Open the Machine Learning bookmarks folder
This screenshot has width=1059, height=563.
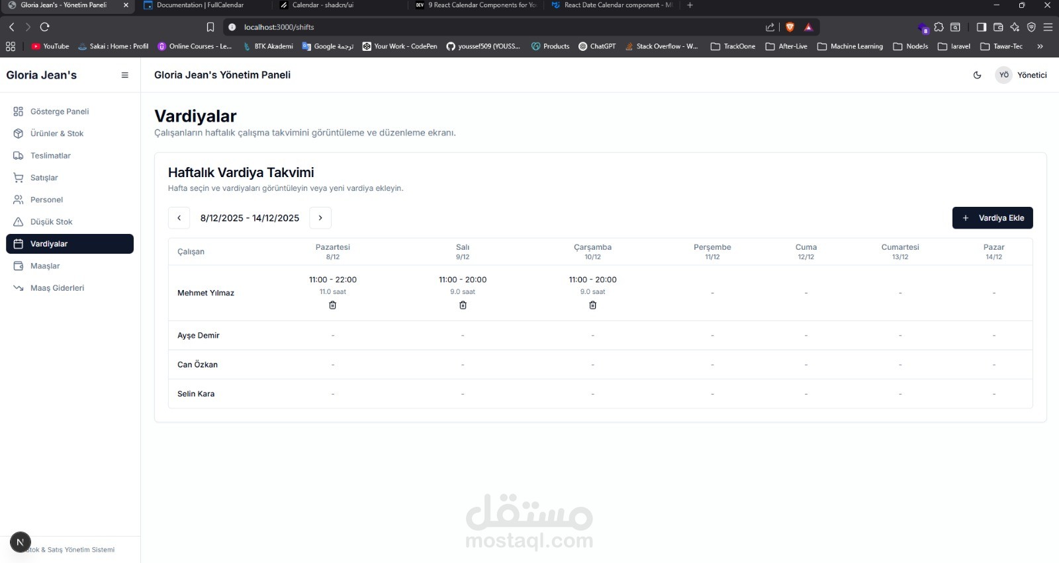(x=850, y=46)
